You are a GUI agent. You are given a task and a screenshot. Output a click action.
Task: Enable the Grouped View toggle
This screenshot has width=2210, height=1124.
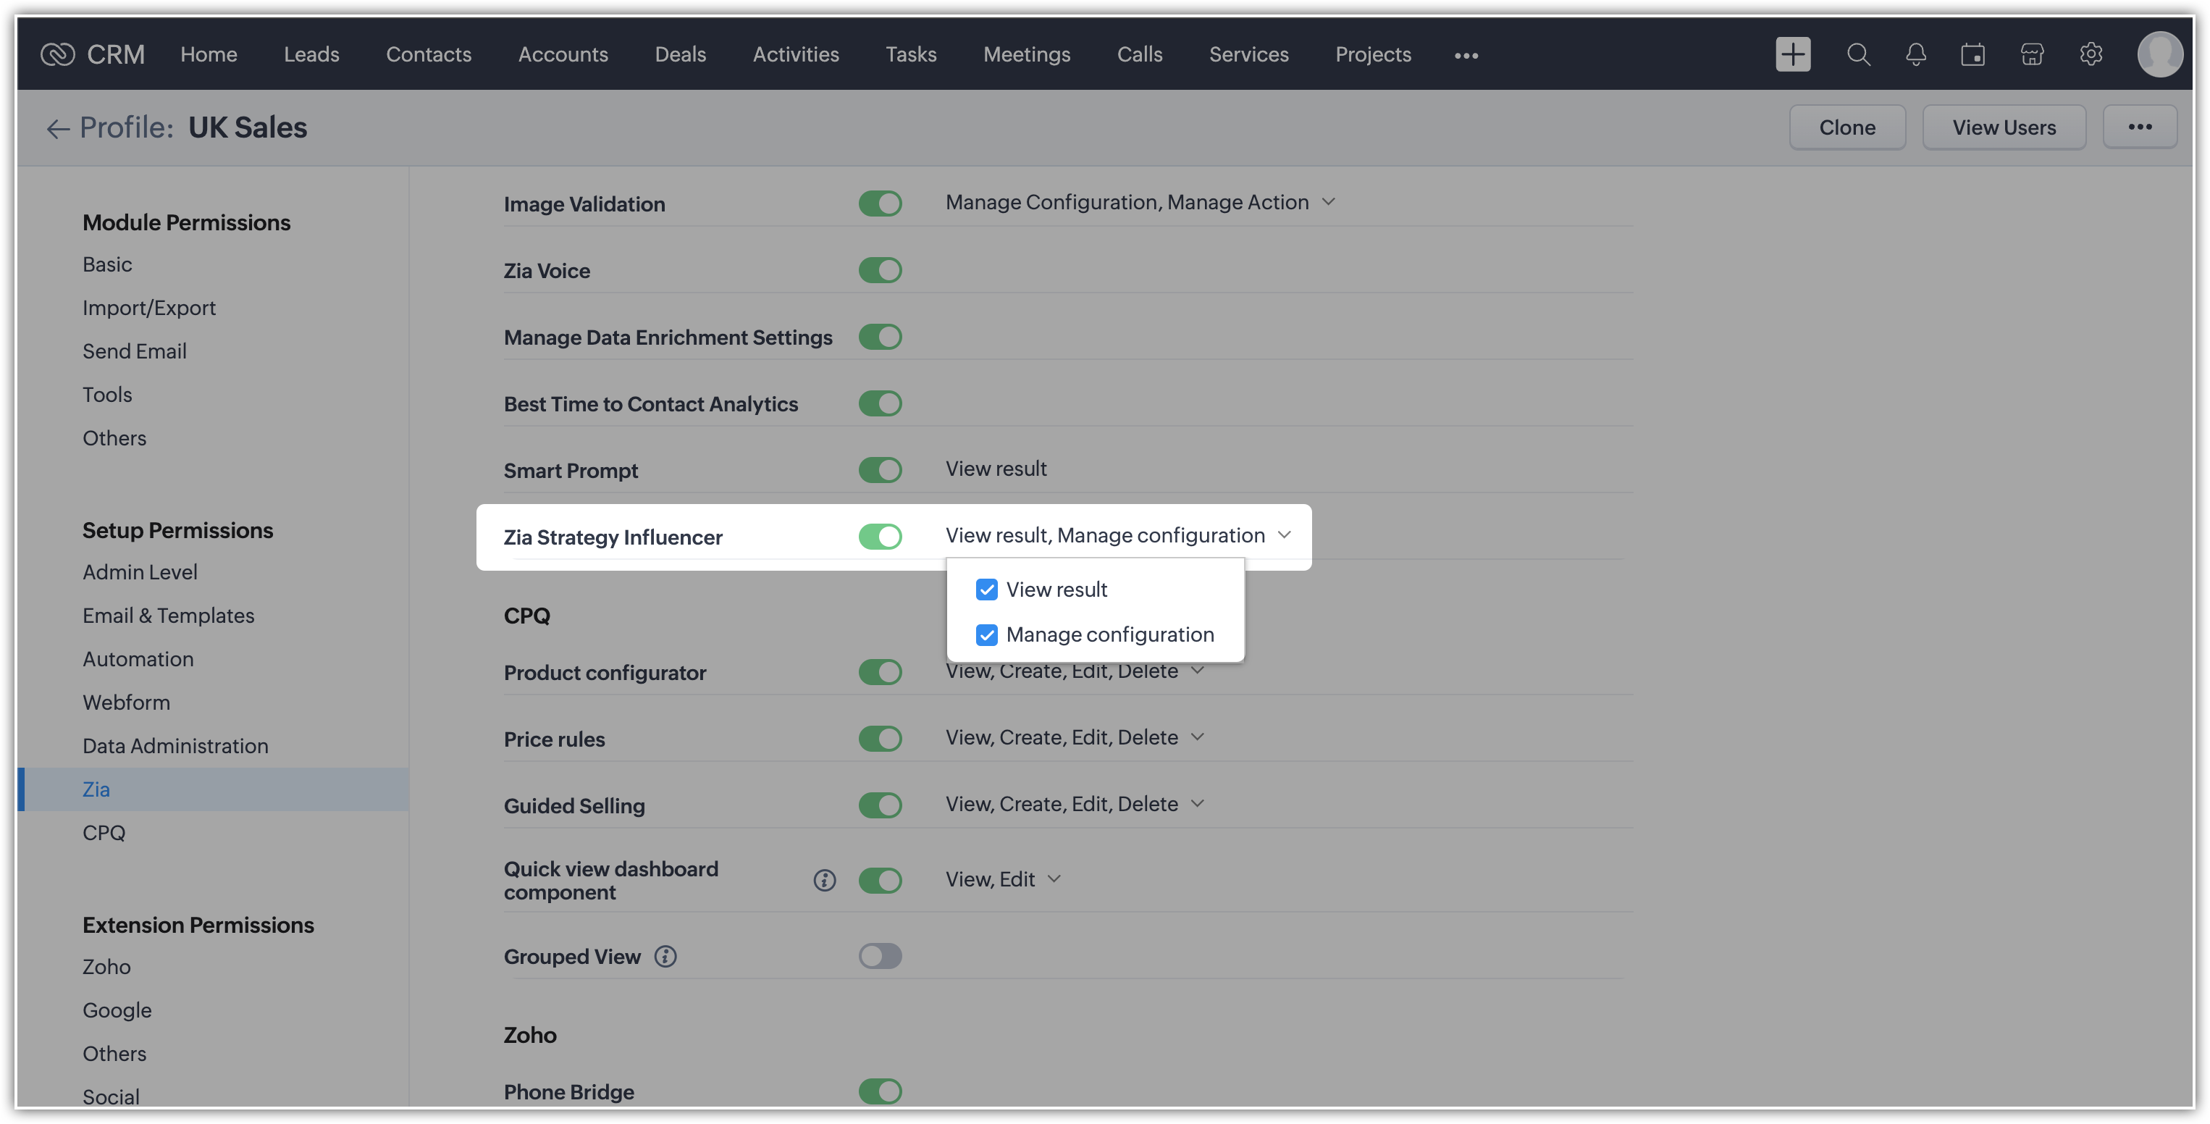click(x=879, y=956)
